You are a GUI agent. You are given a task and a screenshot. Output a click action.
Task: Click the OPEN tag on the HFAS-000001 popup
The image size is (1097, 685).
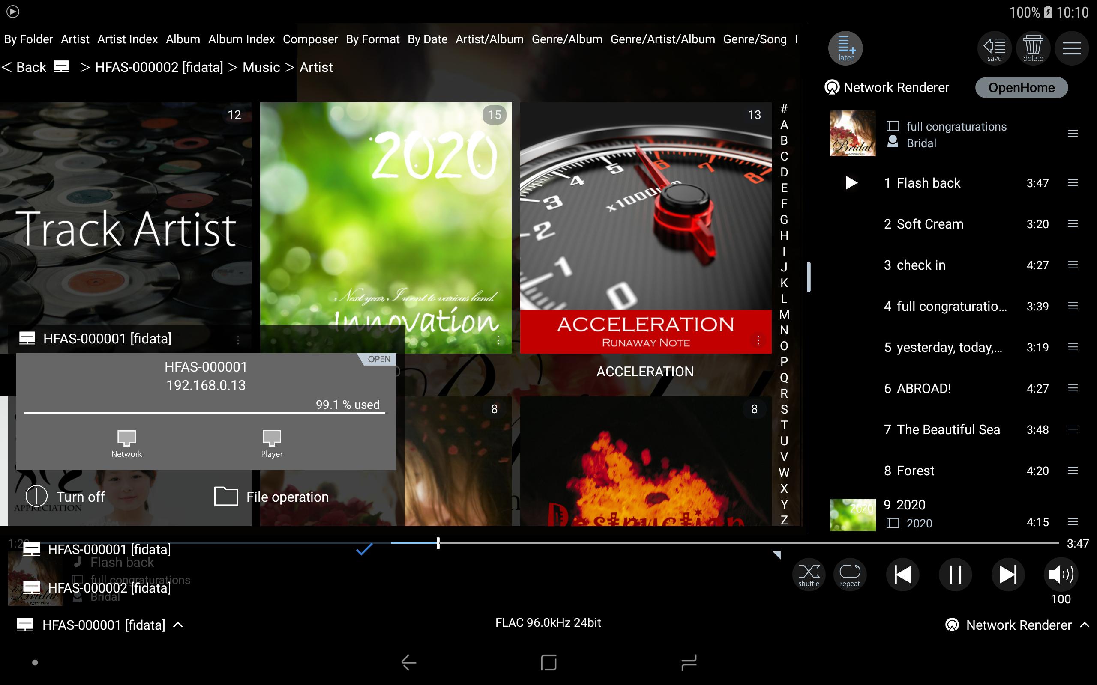click(377, 359)
